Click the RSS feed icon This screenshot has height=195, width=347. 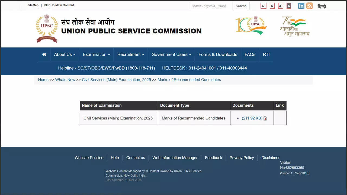(309, 6)
